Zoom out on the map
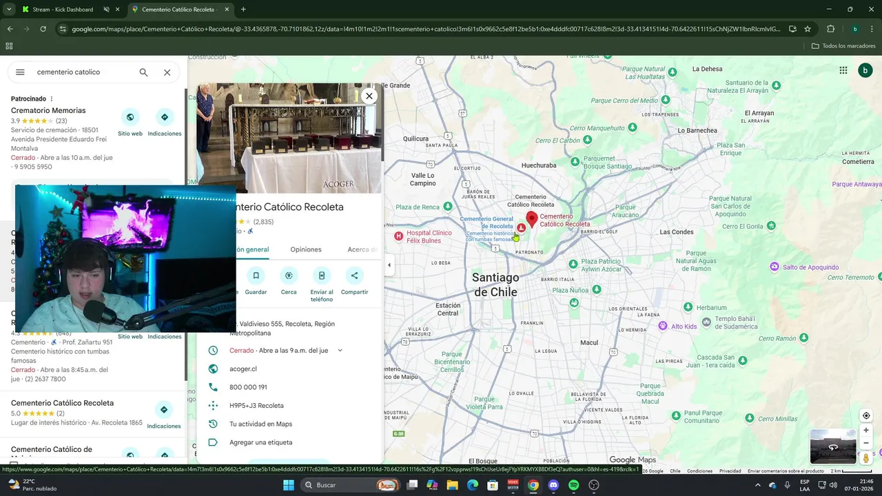The width and height of the screenshot is (882, 496). [866, 443]
